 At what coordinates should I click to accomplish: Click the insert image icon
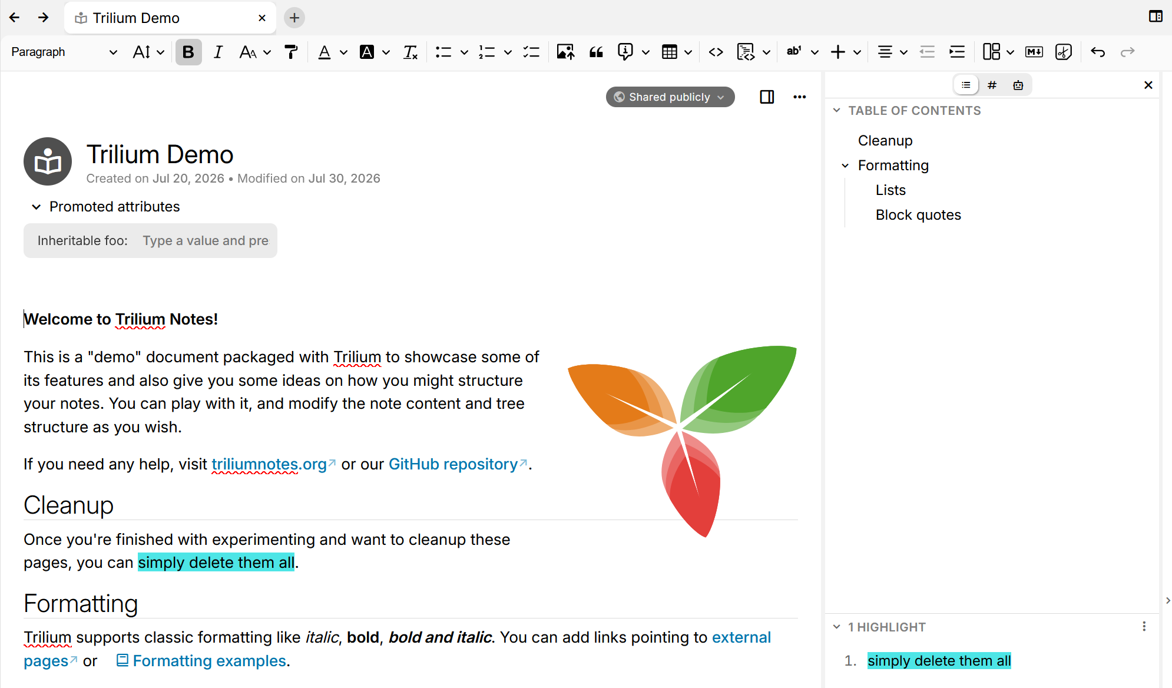565,52
